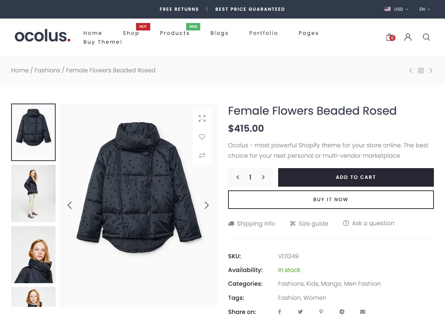This screenshot has height=334, width=445.
Task: Add product to wishlist heart
Action: coord(202,137)
